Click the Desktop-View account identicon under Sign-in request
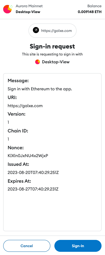The height and width of the screenshot is (255, 105). 38,62
